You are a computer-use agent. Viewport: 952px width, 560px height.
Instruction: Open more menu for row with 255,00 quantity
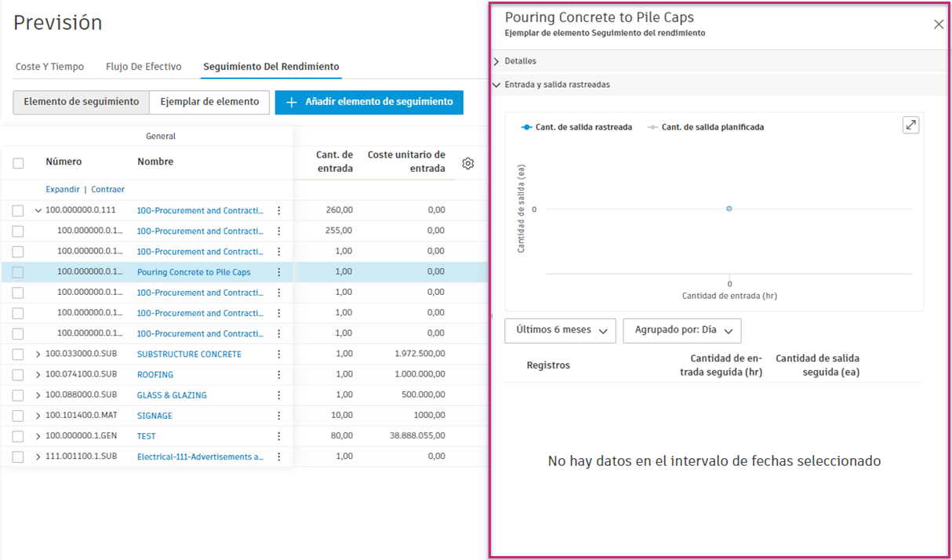tap(278, 231)
